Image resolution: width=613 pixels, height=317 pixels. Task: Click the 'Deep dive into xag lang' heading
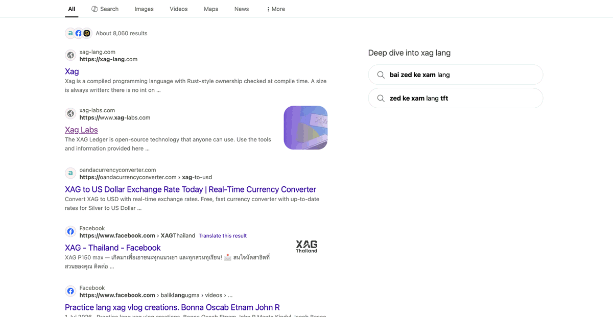coord(409,53)
